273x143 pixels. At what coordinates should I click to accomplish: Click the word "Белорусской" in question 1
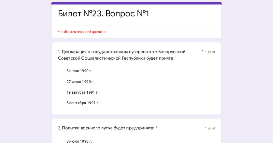(172, 52)
